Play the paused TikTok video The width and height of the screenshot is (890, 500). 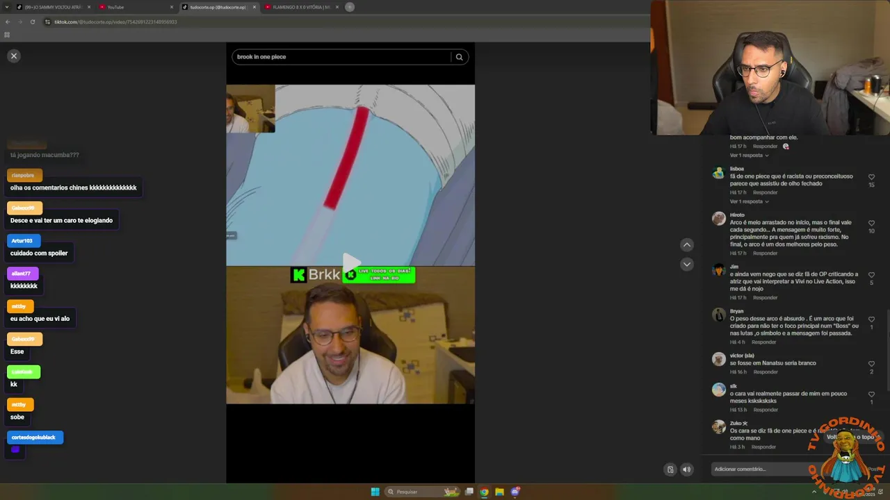click(350, 262)
